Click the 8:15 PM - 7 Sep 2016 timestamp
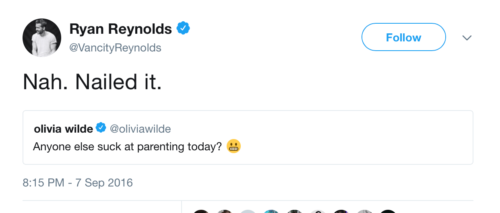The height and width of the screenshot is (213, 500). coord(78,183)
